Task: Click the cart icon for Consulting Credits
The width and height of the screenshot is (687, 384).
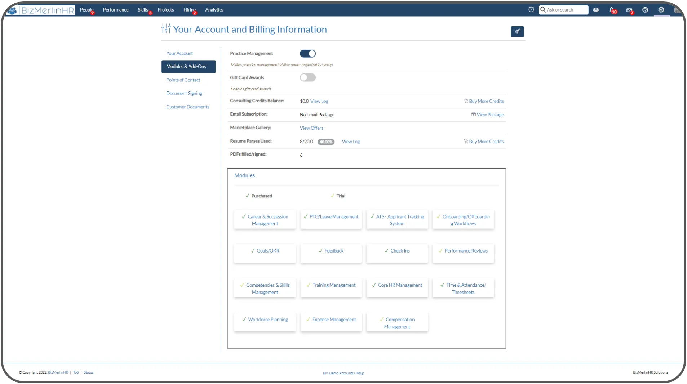Action: click(x=466, y=101)
